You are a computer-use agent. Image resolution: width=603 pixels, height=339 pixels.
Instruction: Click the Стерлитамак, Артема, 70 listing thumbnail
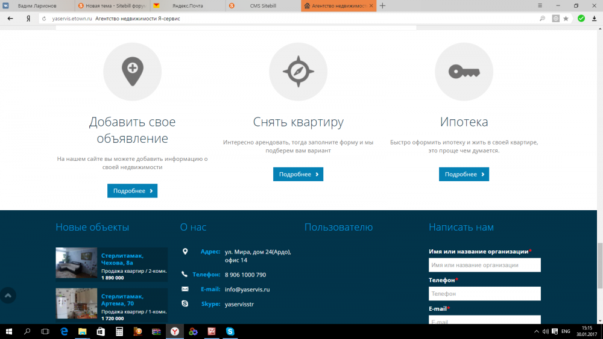point(76,303)
